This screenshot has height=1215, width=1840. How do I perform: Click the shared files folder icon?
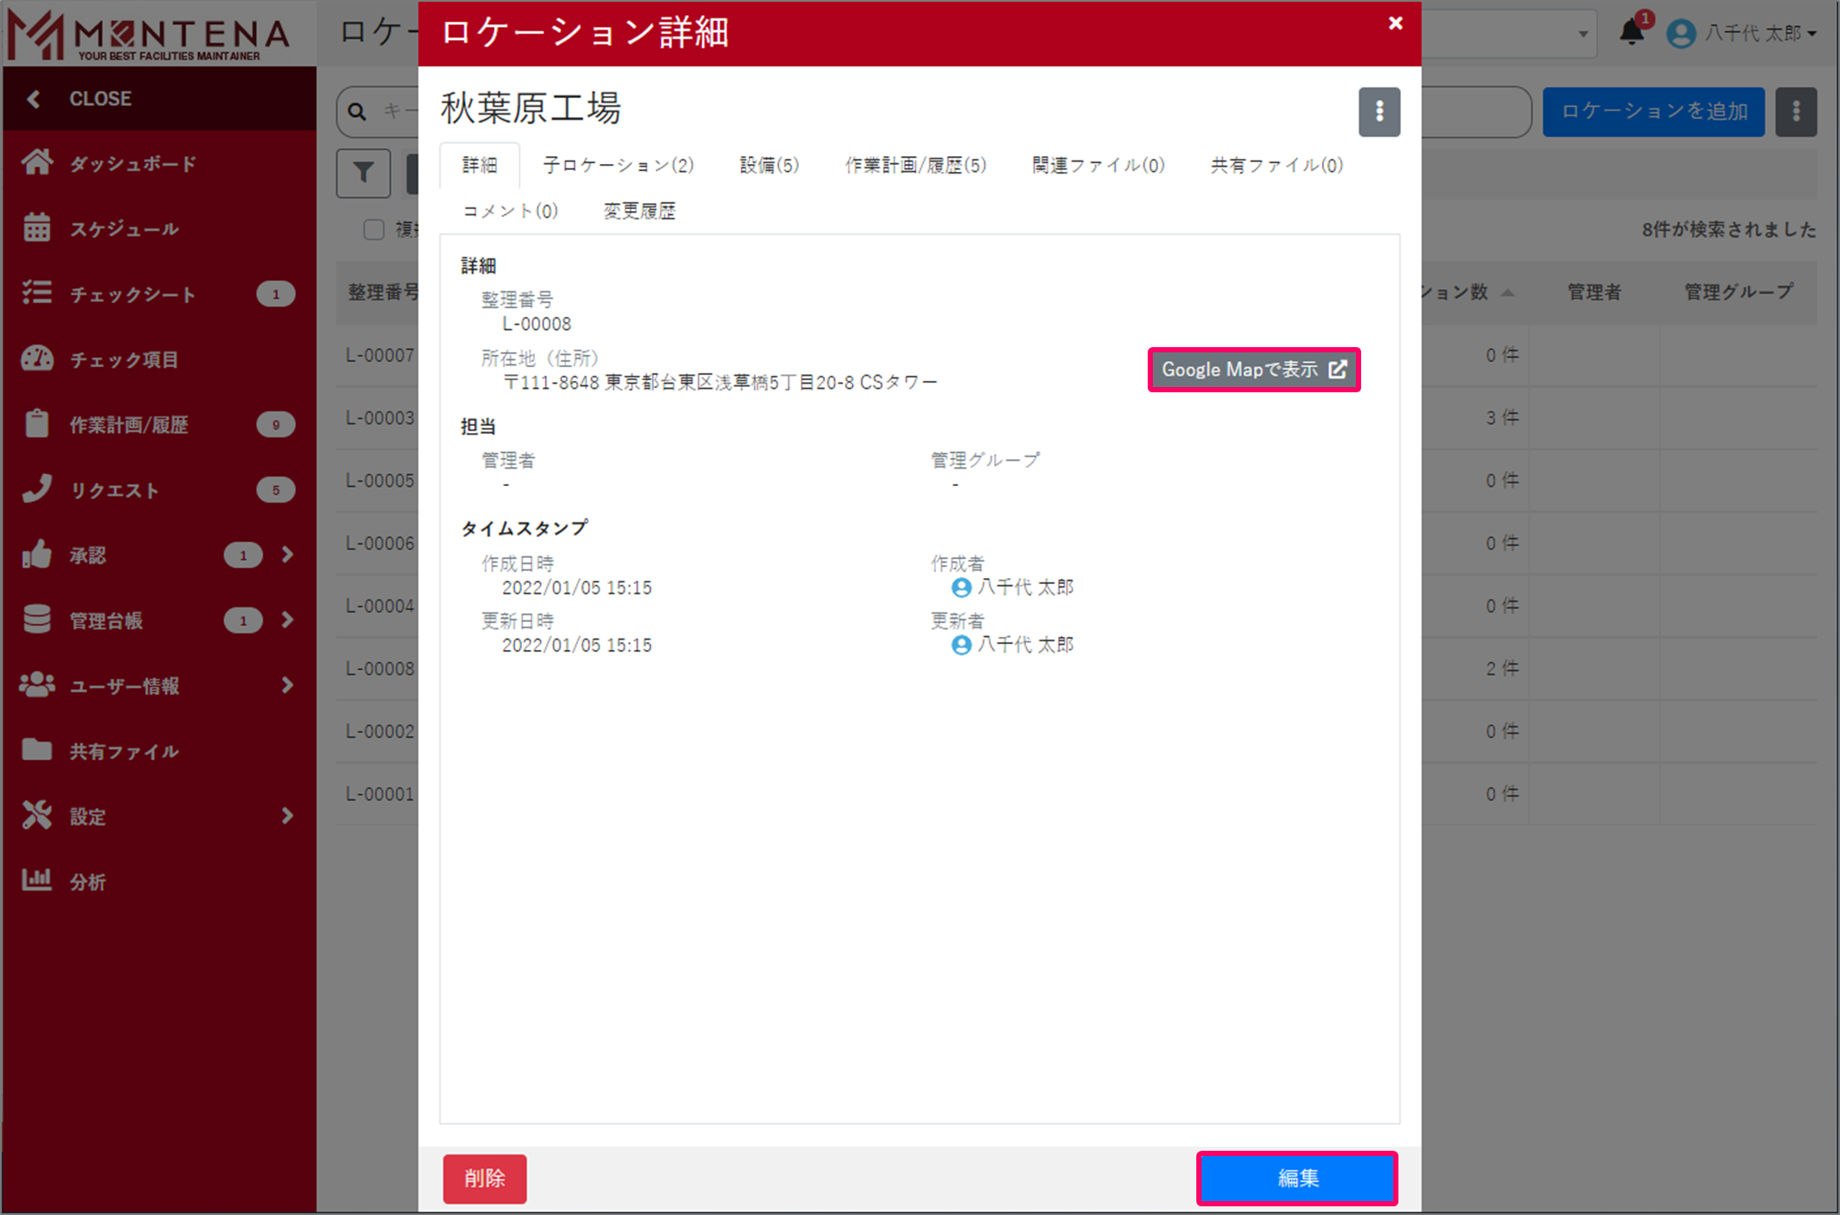[36, 750]
